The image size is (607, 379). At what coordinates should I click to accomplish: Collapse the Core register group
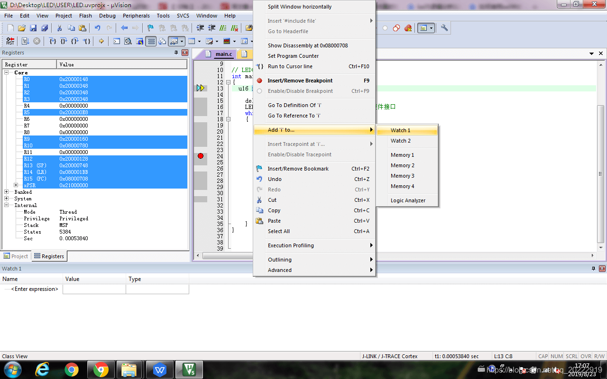pos(7,72)
